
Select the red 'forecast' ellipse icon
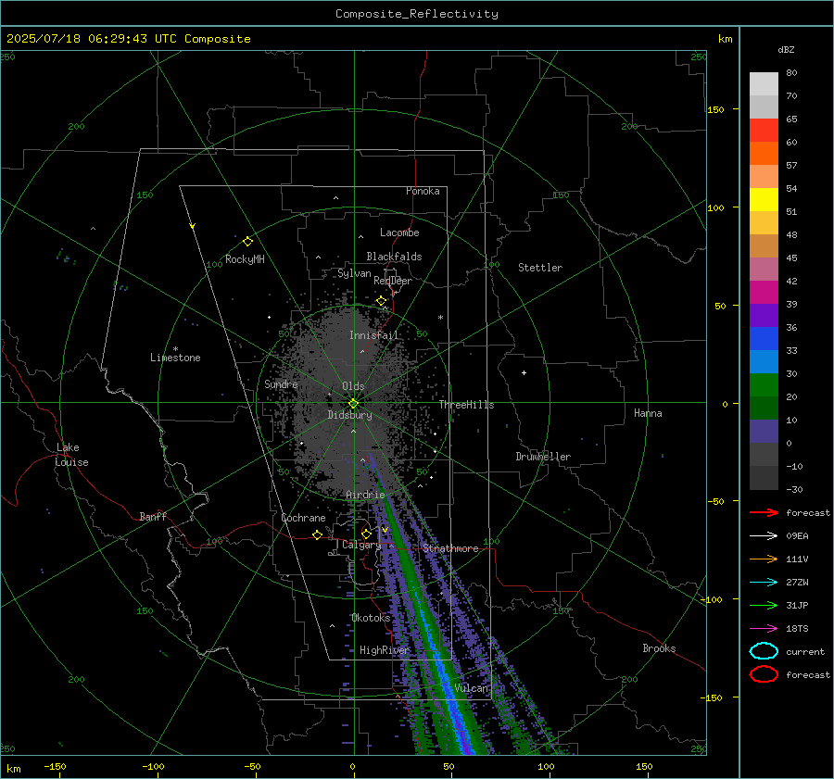point(764,674)
